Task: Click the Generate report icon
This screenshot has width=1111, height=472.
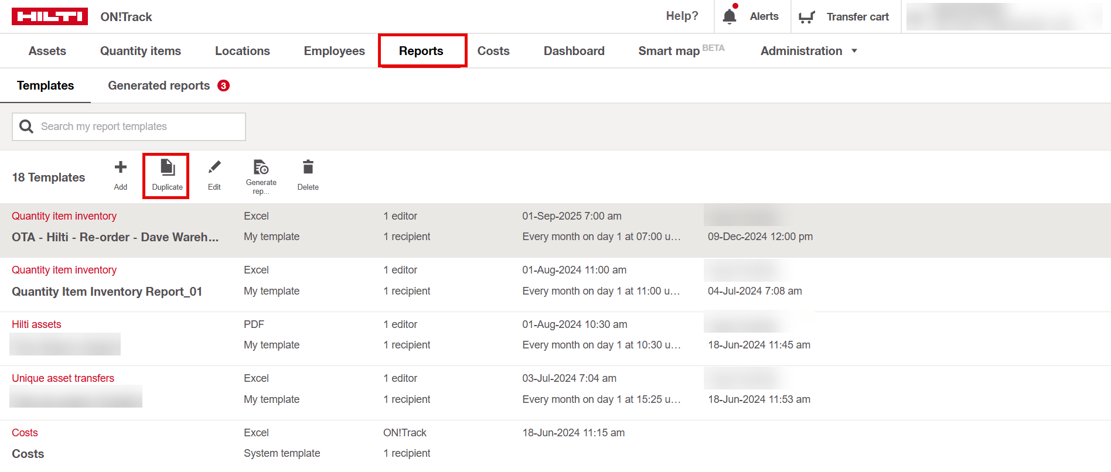Action: (x=261, y=168)
